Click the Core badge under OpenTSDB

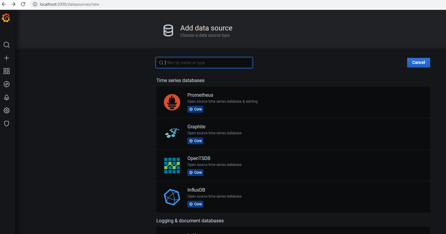point(195,173)
